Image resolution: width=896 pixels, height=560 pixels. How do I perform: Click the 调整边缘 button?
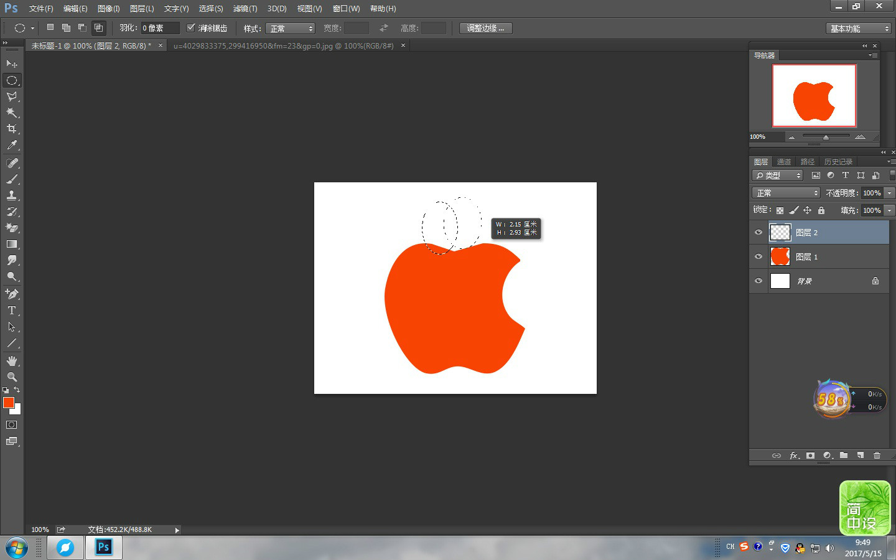tap(485, 28)
